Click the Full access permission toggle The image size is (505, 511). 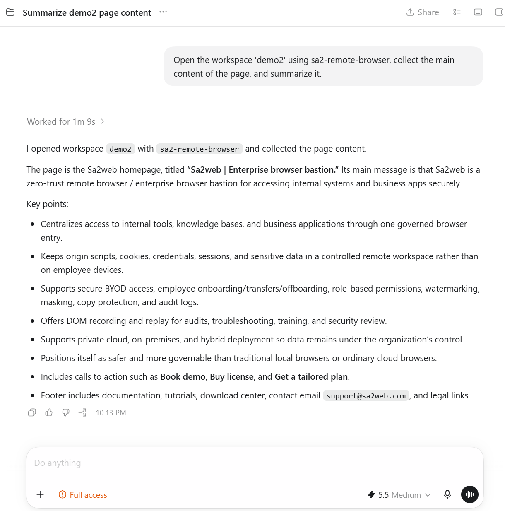click(83, 495)
